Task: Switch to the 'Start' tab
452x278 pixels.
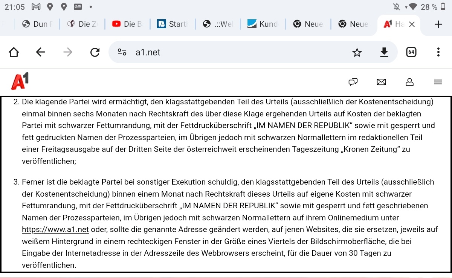Action: [x=172, y=24]
